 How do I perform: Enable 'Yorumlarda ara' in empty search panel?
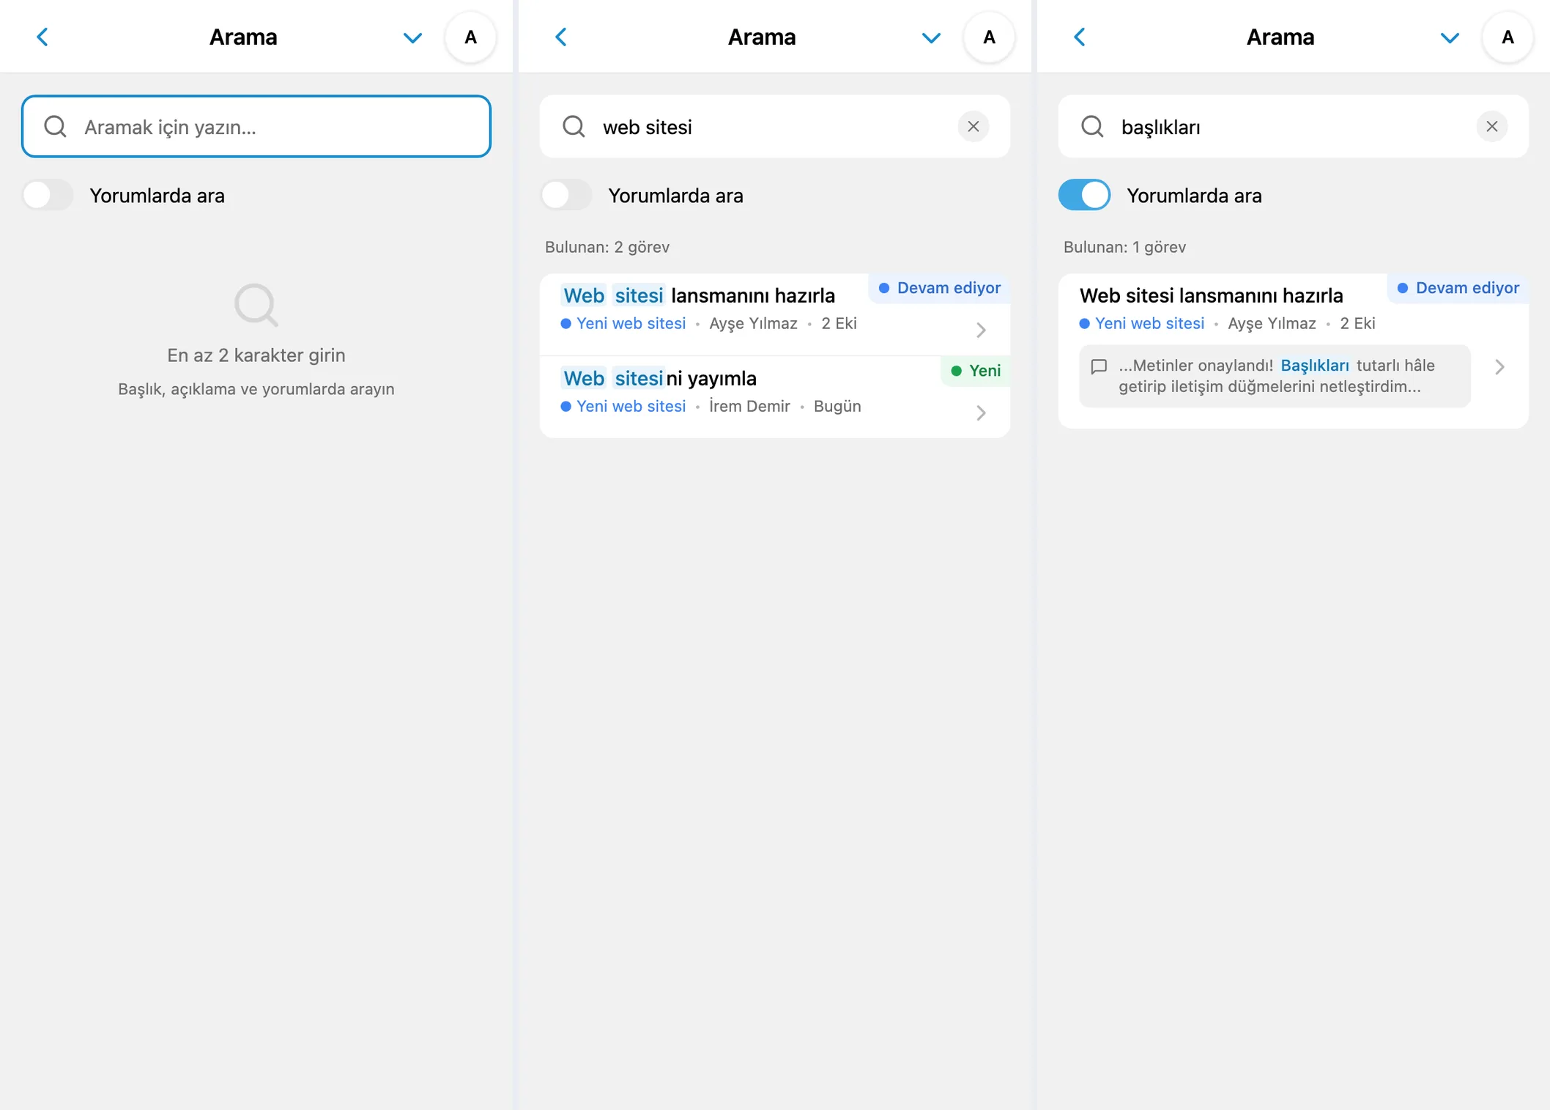pos(48,196)
